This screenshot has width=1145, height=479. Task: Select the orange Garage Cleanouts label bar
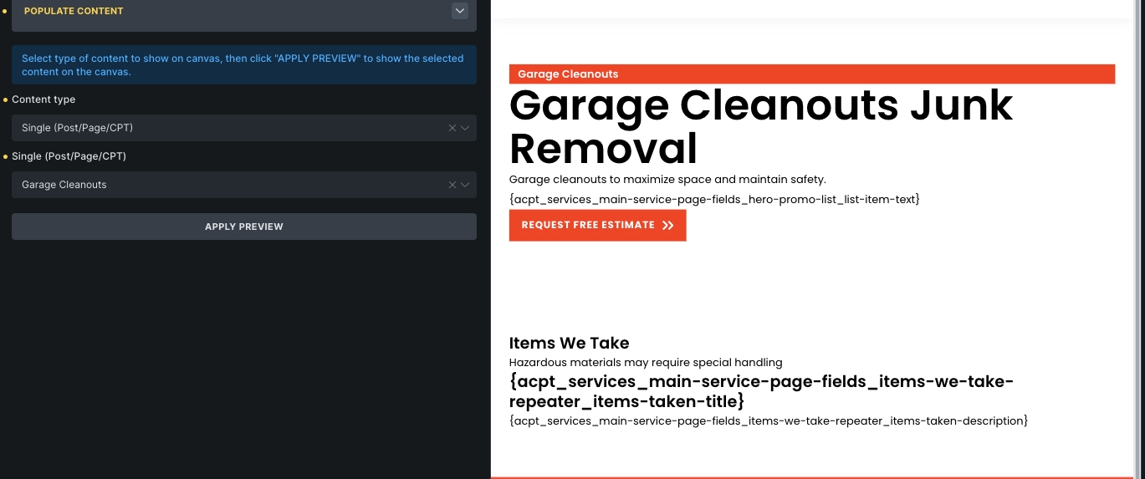pyautogui.click(x=811, y=74)
